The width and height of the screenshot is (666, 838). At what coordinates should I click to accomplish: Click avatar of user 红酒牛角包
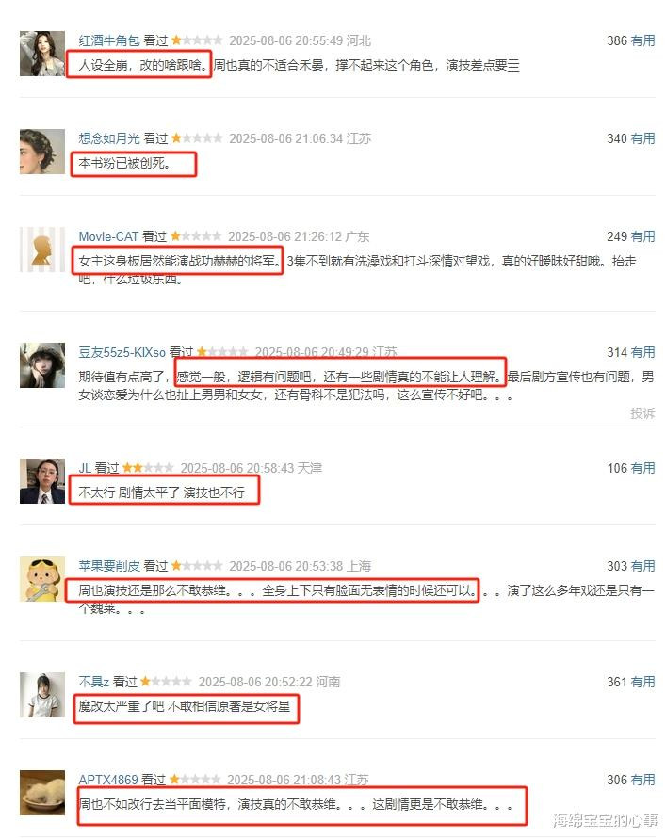42,54
